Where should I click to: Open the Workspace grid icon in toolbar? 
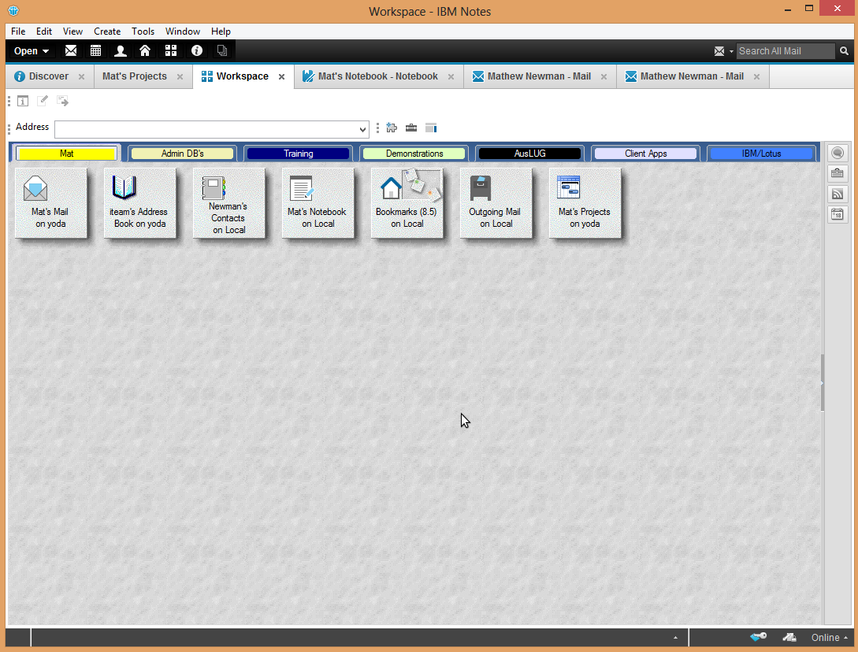pyautogui.click(x=171, y=51)
